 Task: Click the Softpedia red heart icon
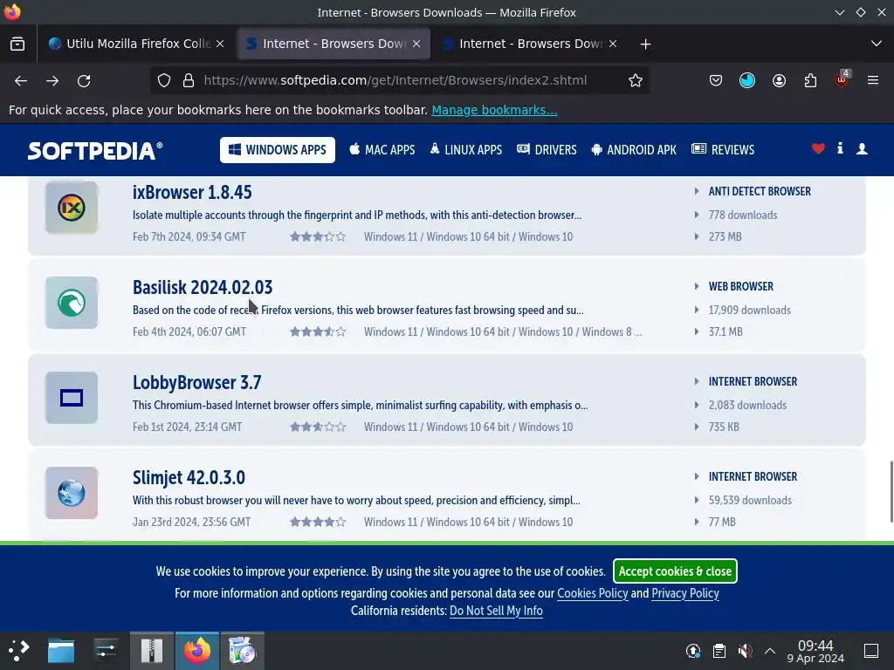point(818,148)
